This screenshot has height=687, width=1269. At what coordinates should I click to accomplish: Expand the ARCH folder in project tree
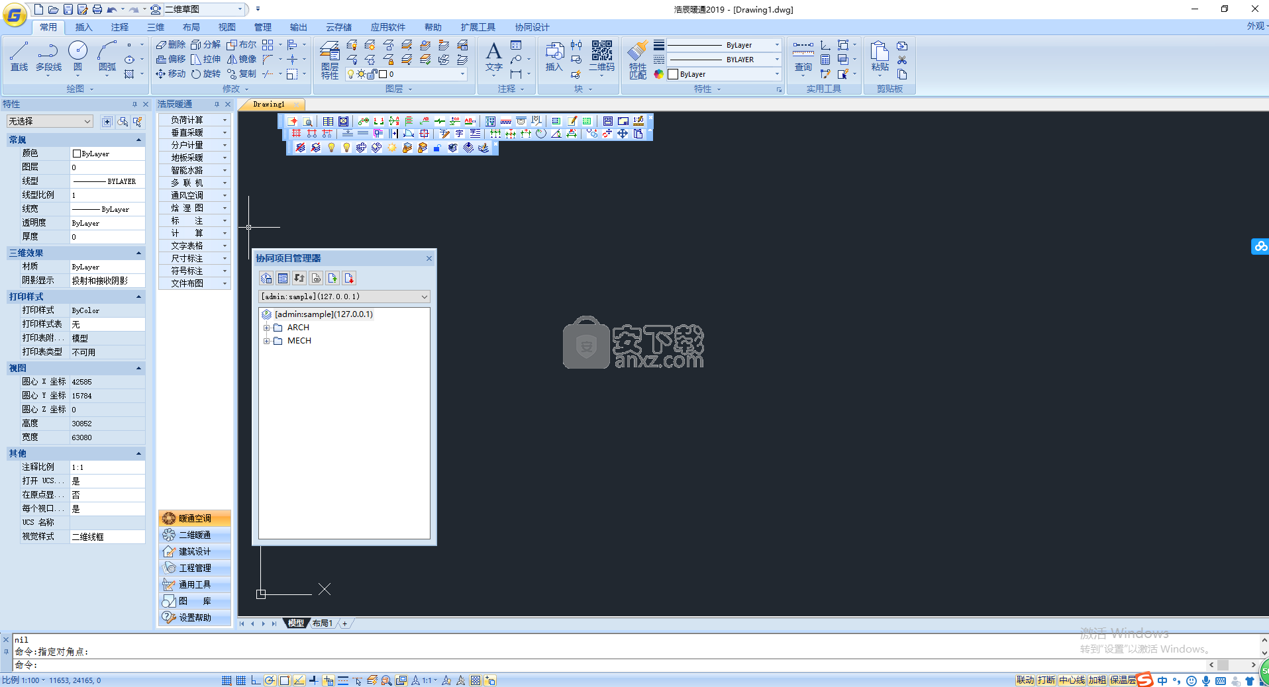[267, 328]
